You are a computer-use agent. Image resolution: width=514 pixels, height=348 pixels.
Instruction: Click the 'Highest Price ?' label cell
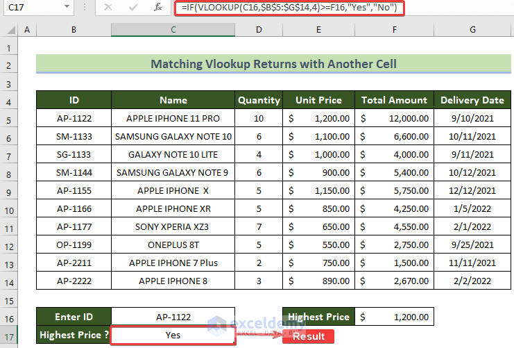pos(74,335)
